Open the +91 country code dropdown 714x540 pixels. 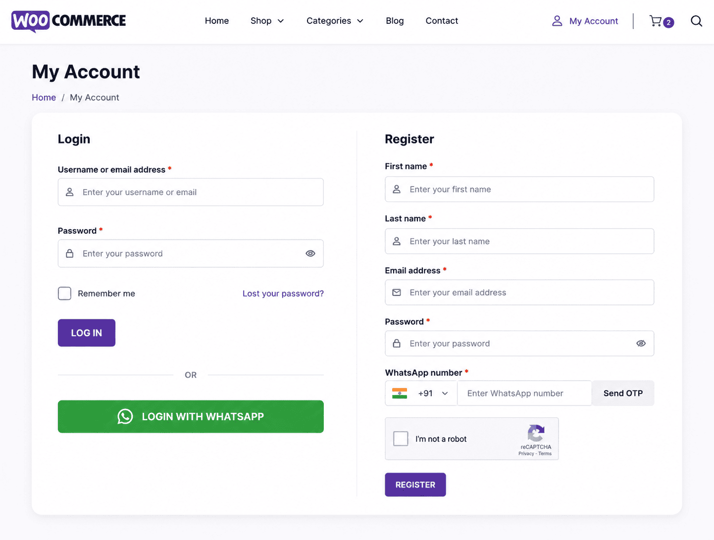click(421, 393)
